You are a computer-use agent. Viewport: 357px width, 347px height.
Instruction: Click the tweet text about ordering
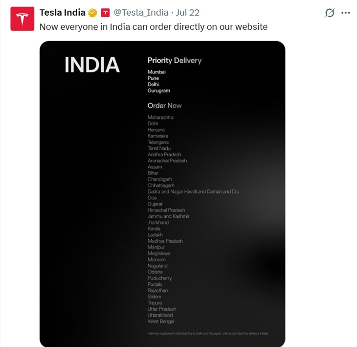point(154,27)
